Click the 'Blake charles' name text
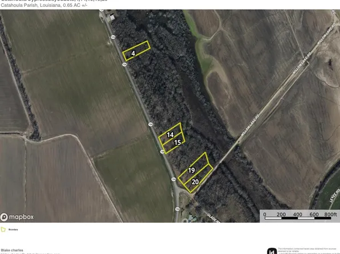Screen dimensions: 340x254 [12, 250]
